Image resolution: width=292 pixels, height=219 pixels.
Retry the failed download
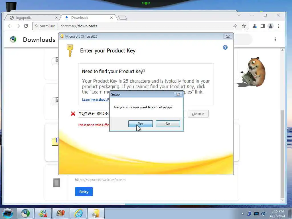(84, 192)
